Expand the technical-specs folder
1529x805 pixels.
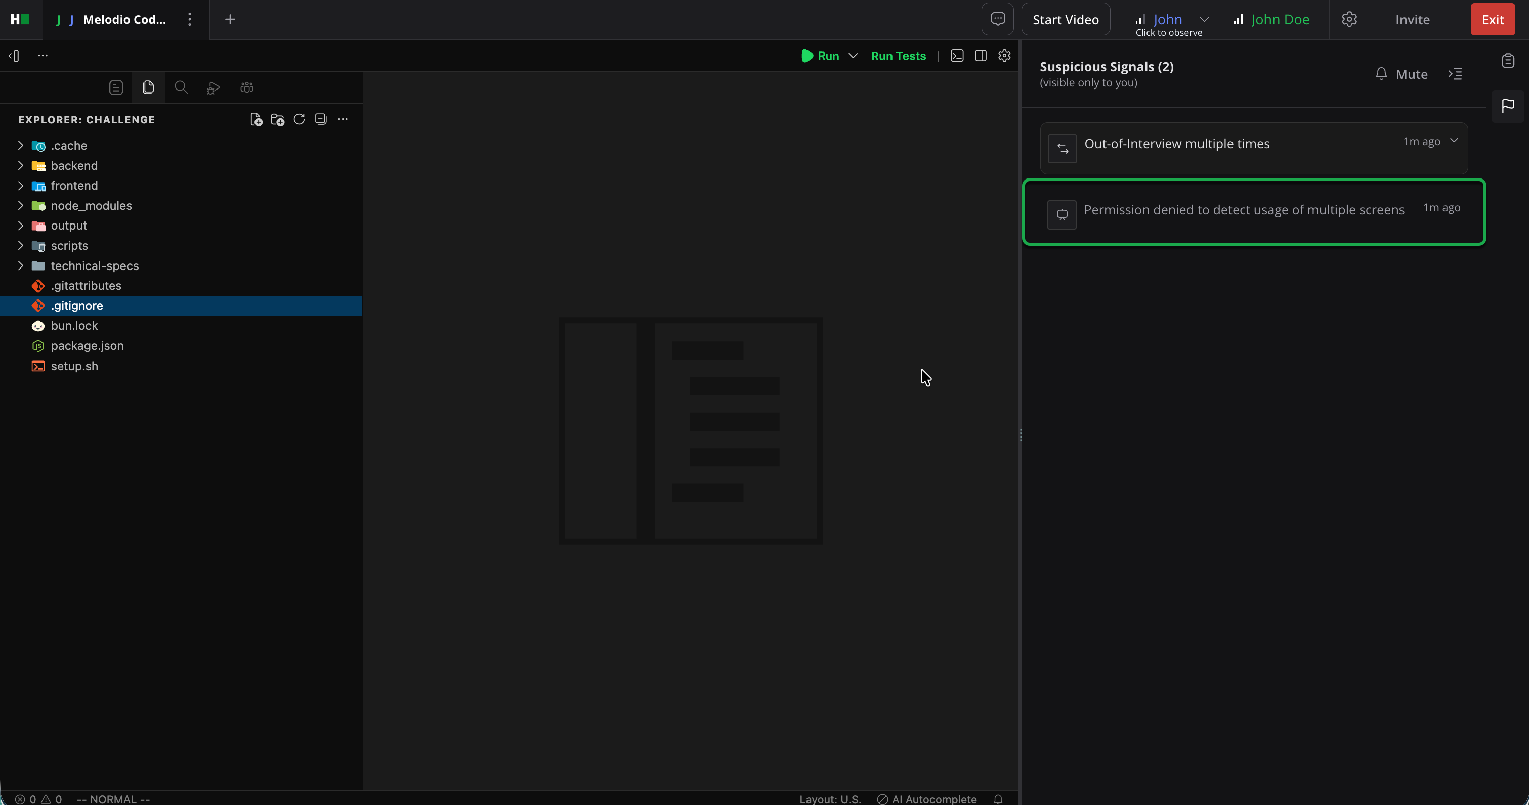(181, 266)
